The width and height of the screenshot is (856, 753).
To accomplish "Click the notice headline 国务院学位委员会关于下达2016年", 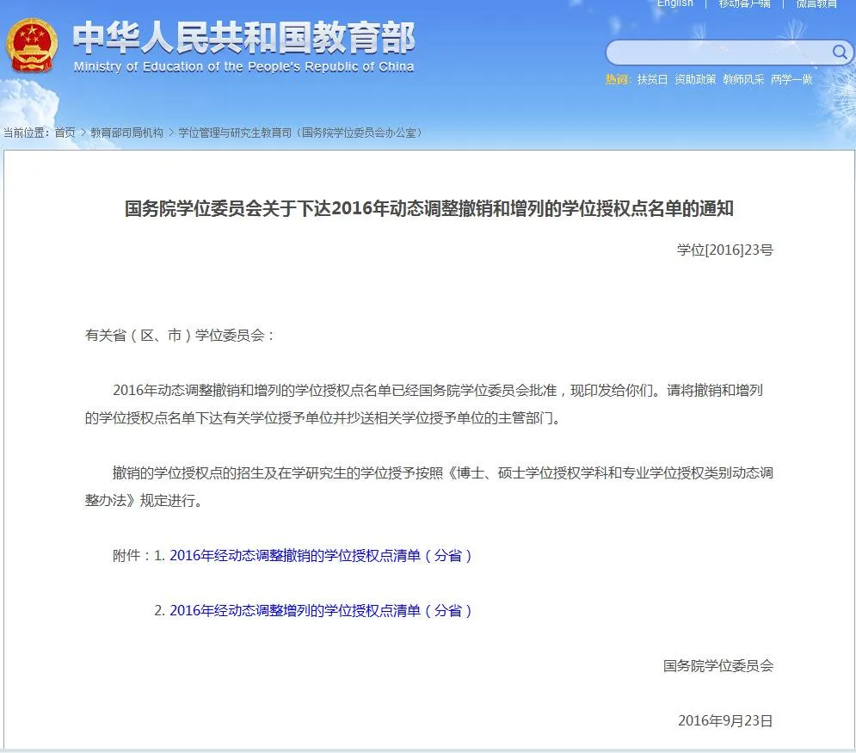I will (429, 208).
